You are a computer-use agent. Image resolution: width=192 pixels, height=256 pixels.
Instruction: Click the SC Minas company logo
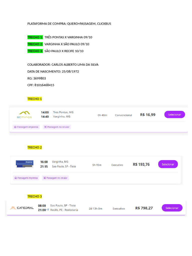click(24, 114)
